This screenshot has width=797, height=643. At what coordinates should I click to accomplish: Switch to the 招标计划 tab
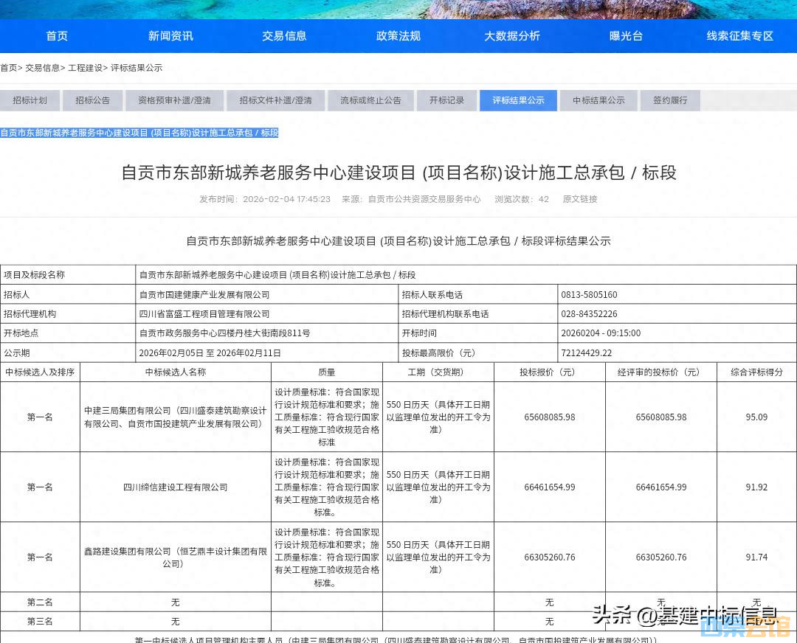click(30, 100)
